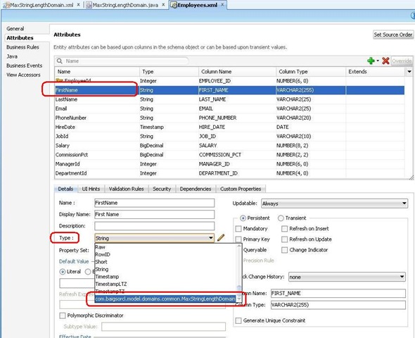Open the arrow next to add attribute plus
The height and width of the screenshot is (338, 415).
click(x=378, y=61)
